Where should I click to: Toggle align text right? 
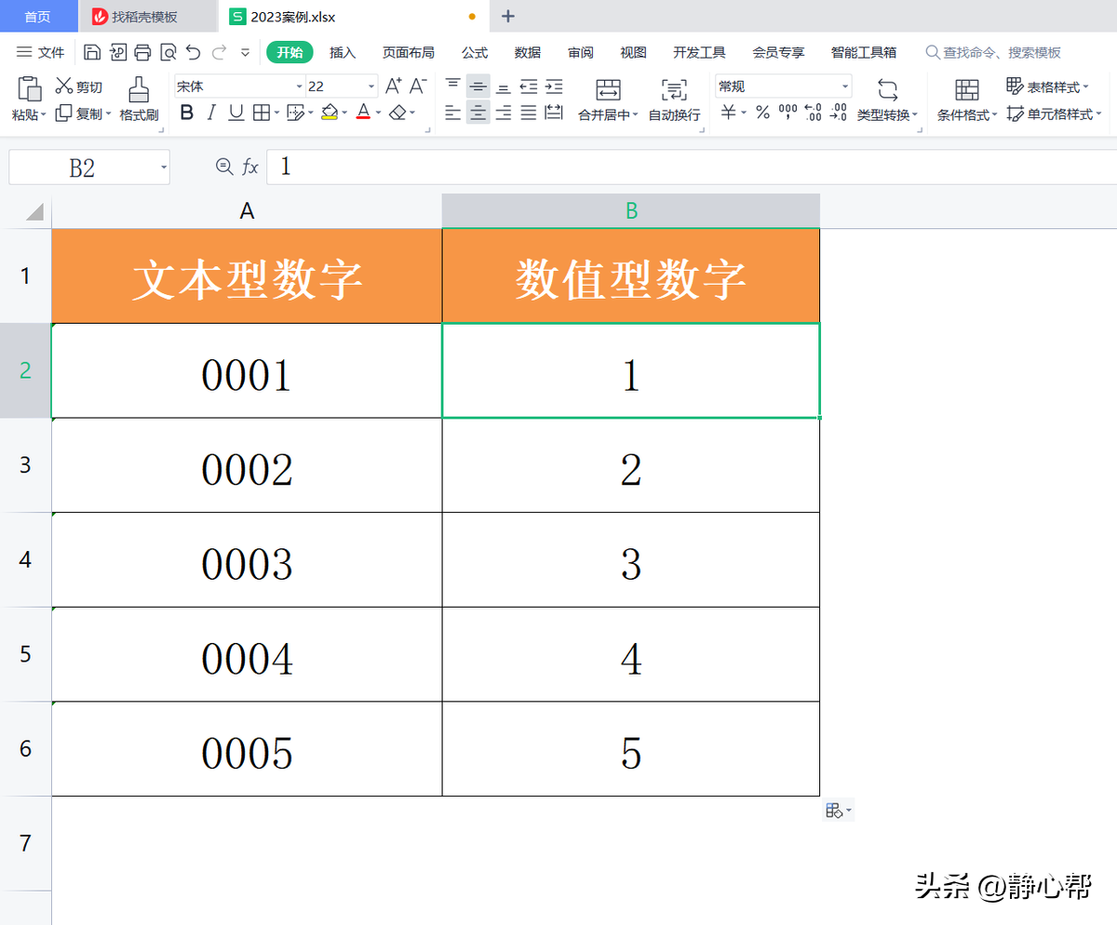click(504, 114)
